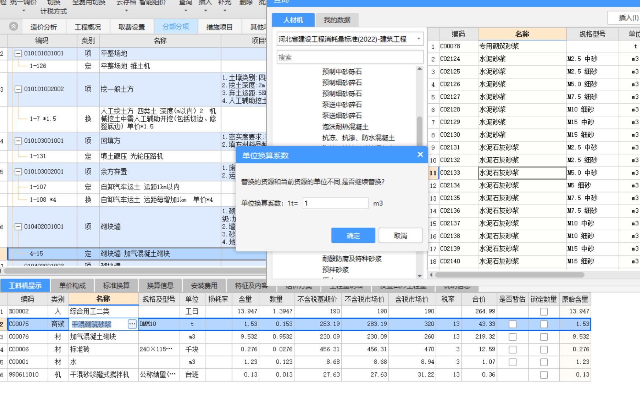Open the 标准换算 tab
The width and height of the screenshot is (640, 407).
[116, 285]
